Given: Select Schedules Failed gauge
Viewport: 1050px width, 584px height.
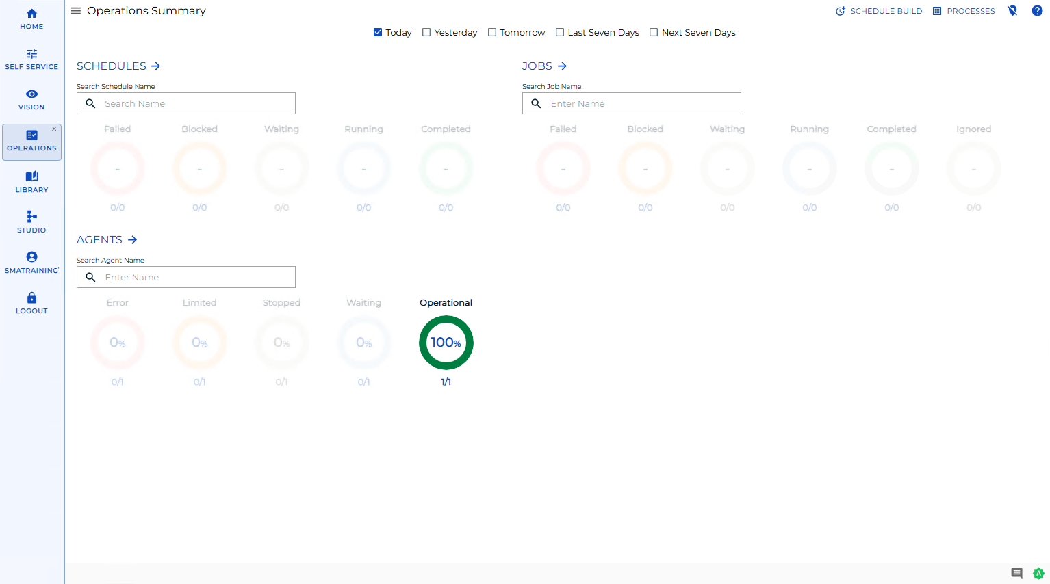Looking at the screenshot, I should pos(118,169).
